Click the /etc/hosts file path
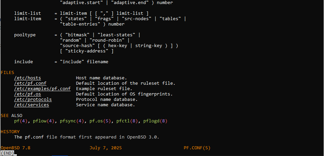Viewport: 324px width, 156px height. pos(28,78)
